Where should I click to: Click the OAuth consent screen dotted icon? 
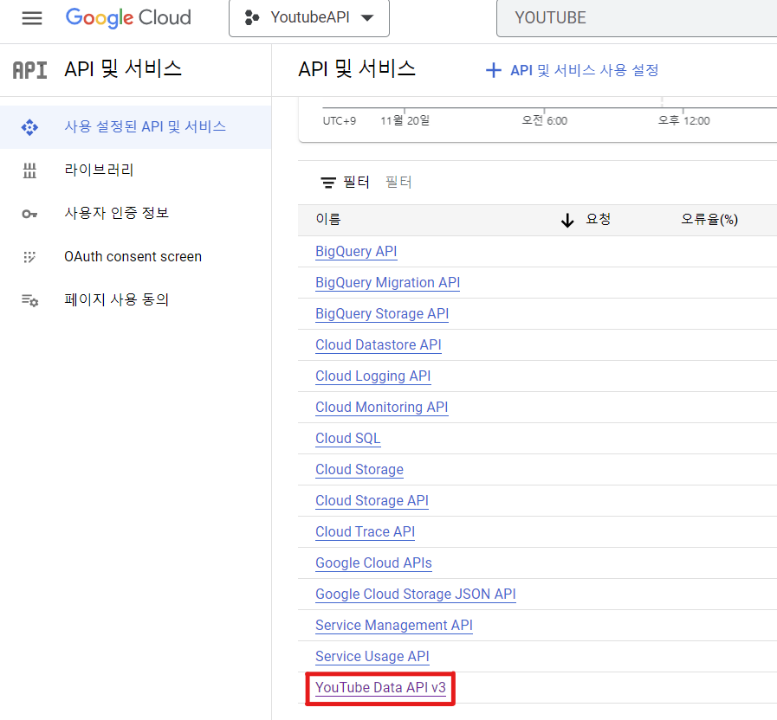point(29,257)
